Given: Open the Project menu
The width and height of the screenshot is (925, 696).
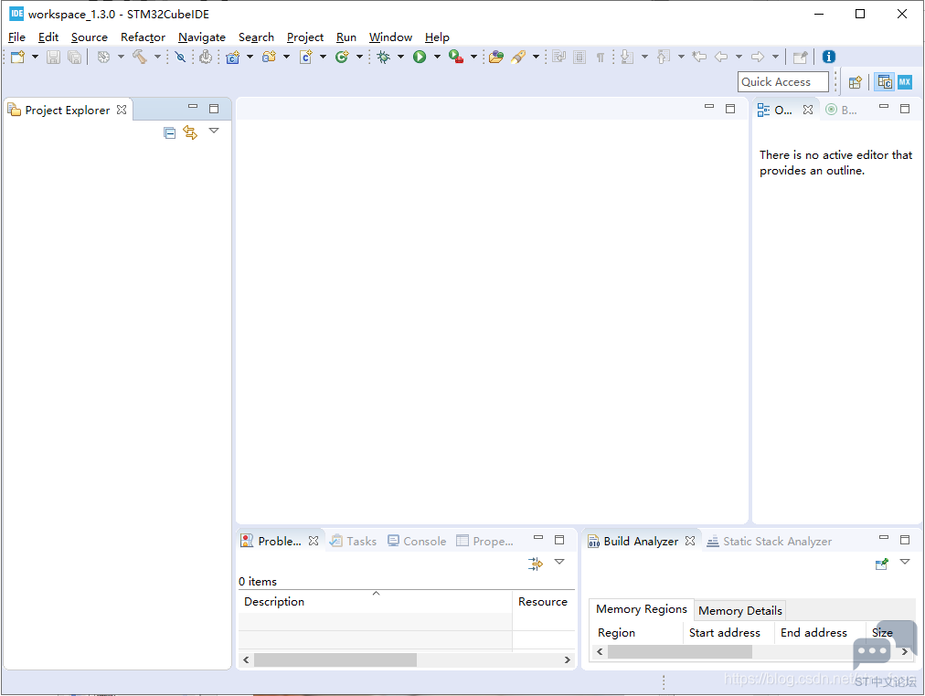Looking at the screenshot, I should coord(305,37).
